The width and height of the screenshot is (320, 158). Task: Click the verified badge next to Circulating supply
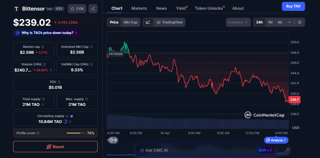click(x=72, y=116)
